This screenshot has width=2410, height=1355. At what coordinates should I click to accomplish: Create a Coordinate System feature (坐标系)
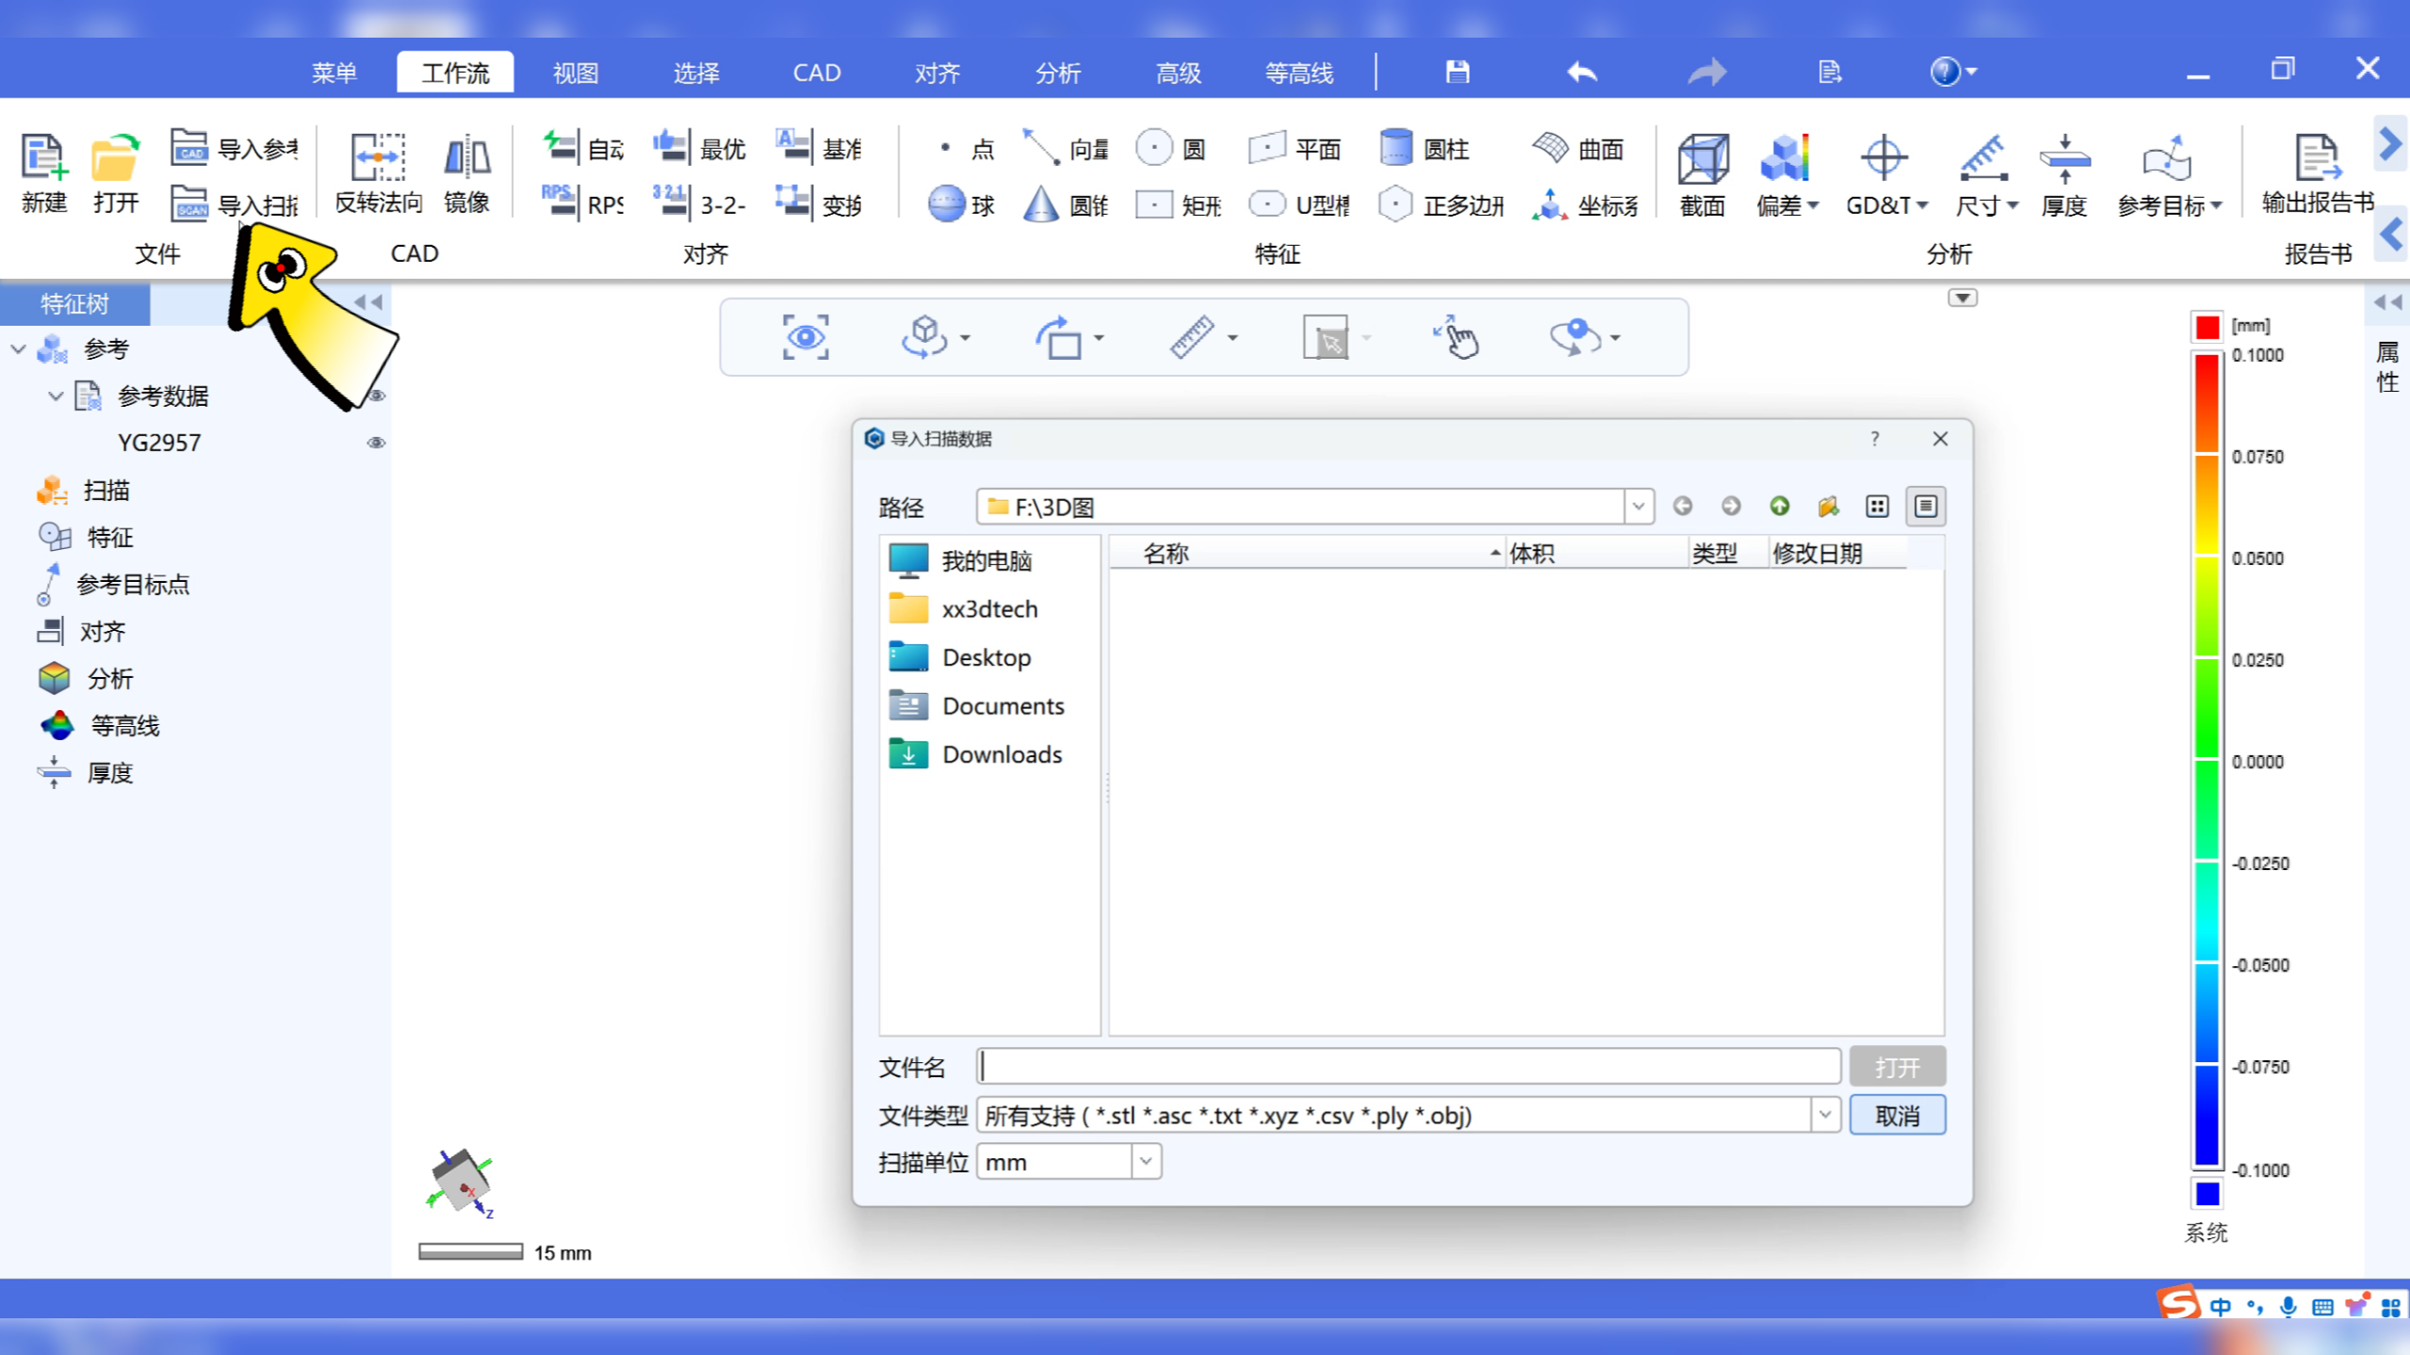pyautogui.click(x=1586, y=203)
